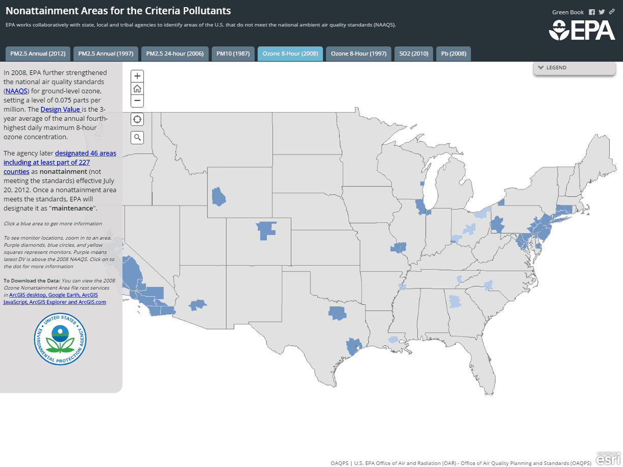This screenshot has width=623, height=467.
Task: Select the Ozone 8-Hour (1997) tab
Action: 359,54
